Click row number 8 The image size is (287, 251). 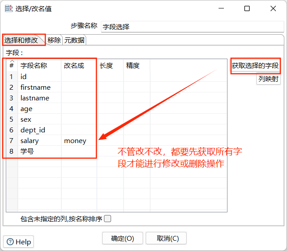point(12,151)
